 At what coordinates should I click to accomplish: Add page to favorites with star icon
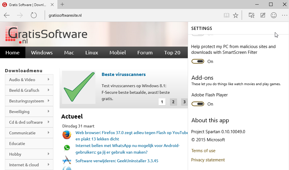click(x=236, y=15)
